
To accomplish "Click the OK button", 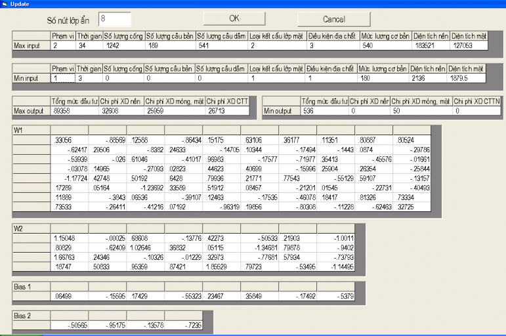I will click(234, 18).
